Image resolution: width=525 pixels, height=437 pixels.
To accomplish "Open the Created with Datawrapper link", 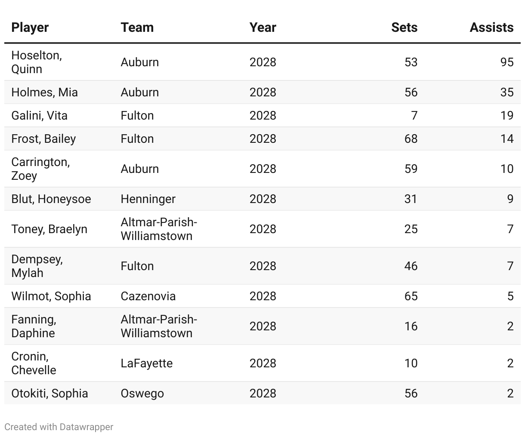I will pos(59,427).
